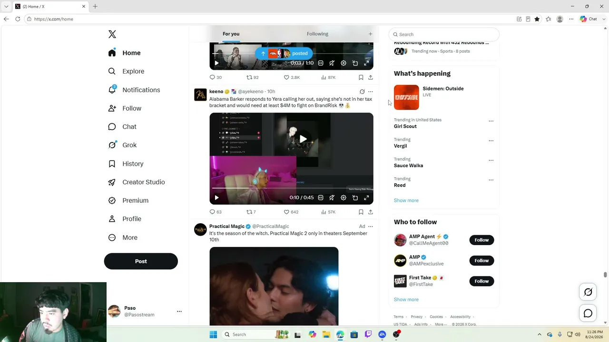Open the Explore page
Viewport: 609px width, 342px height.
(127, 71)
